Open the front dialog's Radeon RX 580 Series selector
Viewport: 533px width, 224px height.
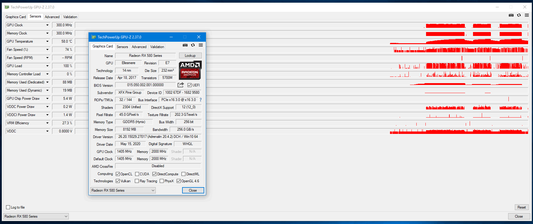123,190
